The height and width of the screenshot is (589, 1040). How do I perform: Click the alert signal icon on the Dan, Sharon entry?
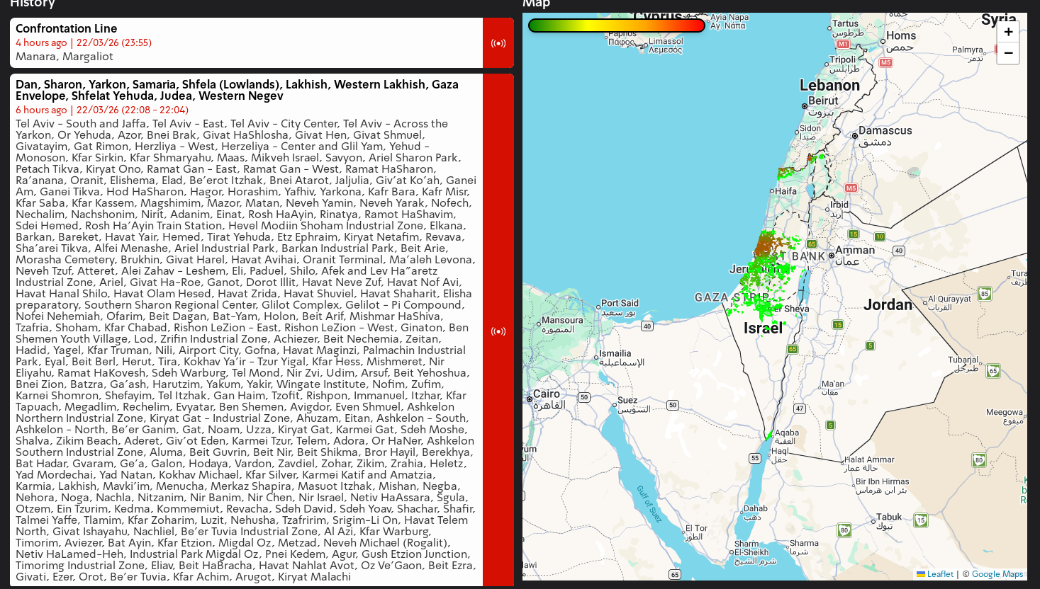pos(498,331)
